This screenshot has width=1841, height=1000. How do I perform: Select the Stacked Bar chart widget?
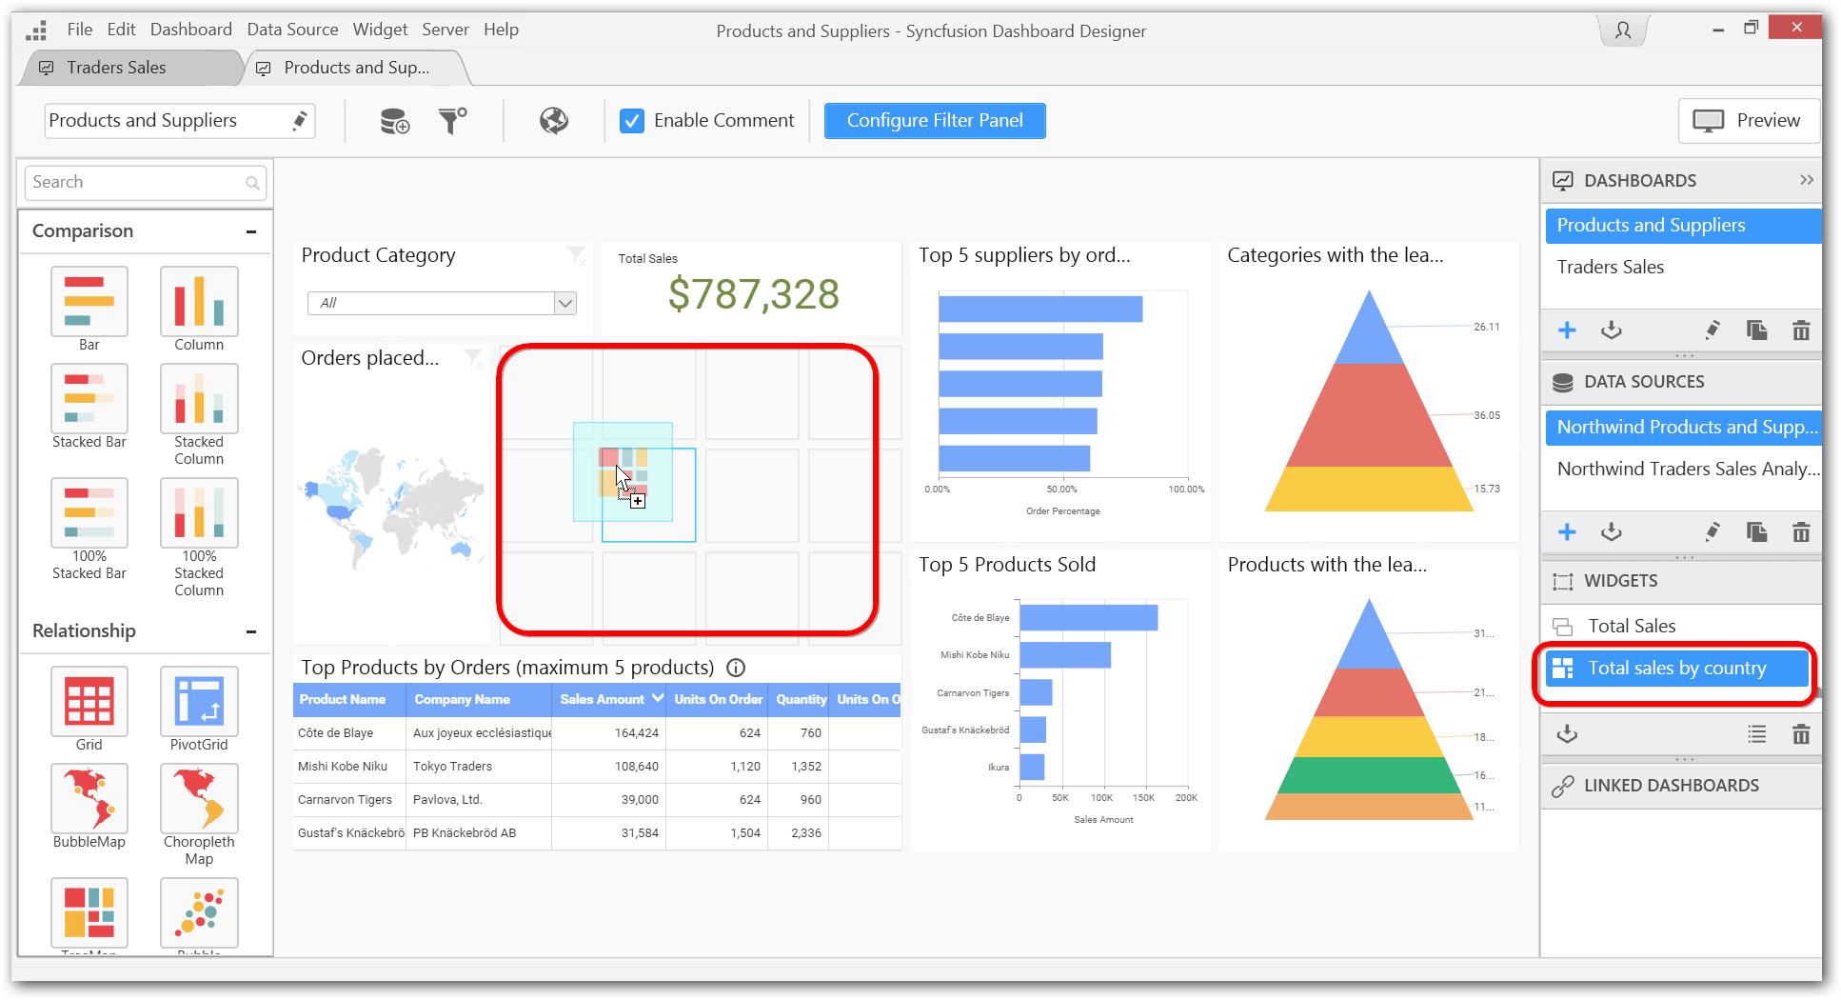(89, 400)
